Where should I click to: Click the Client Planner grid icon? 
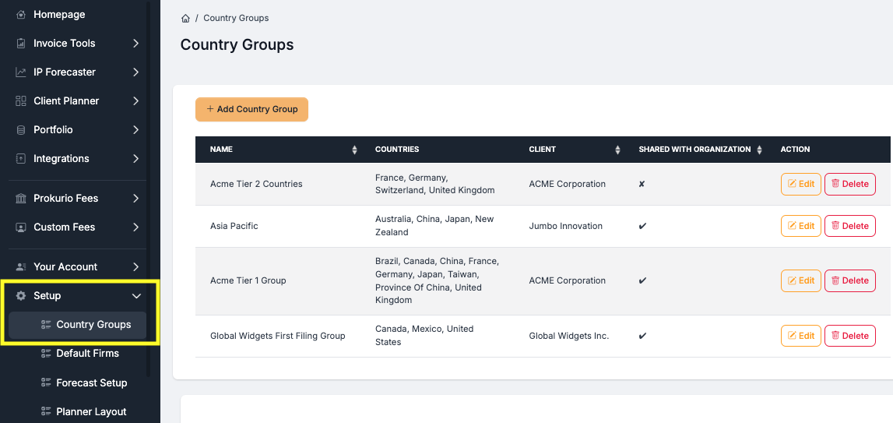point(21,101)
